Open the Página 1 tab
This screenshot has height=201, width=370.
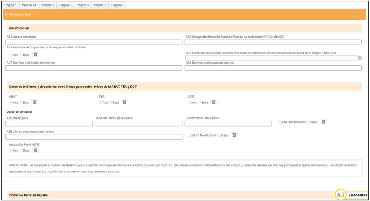click(10, 5)
